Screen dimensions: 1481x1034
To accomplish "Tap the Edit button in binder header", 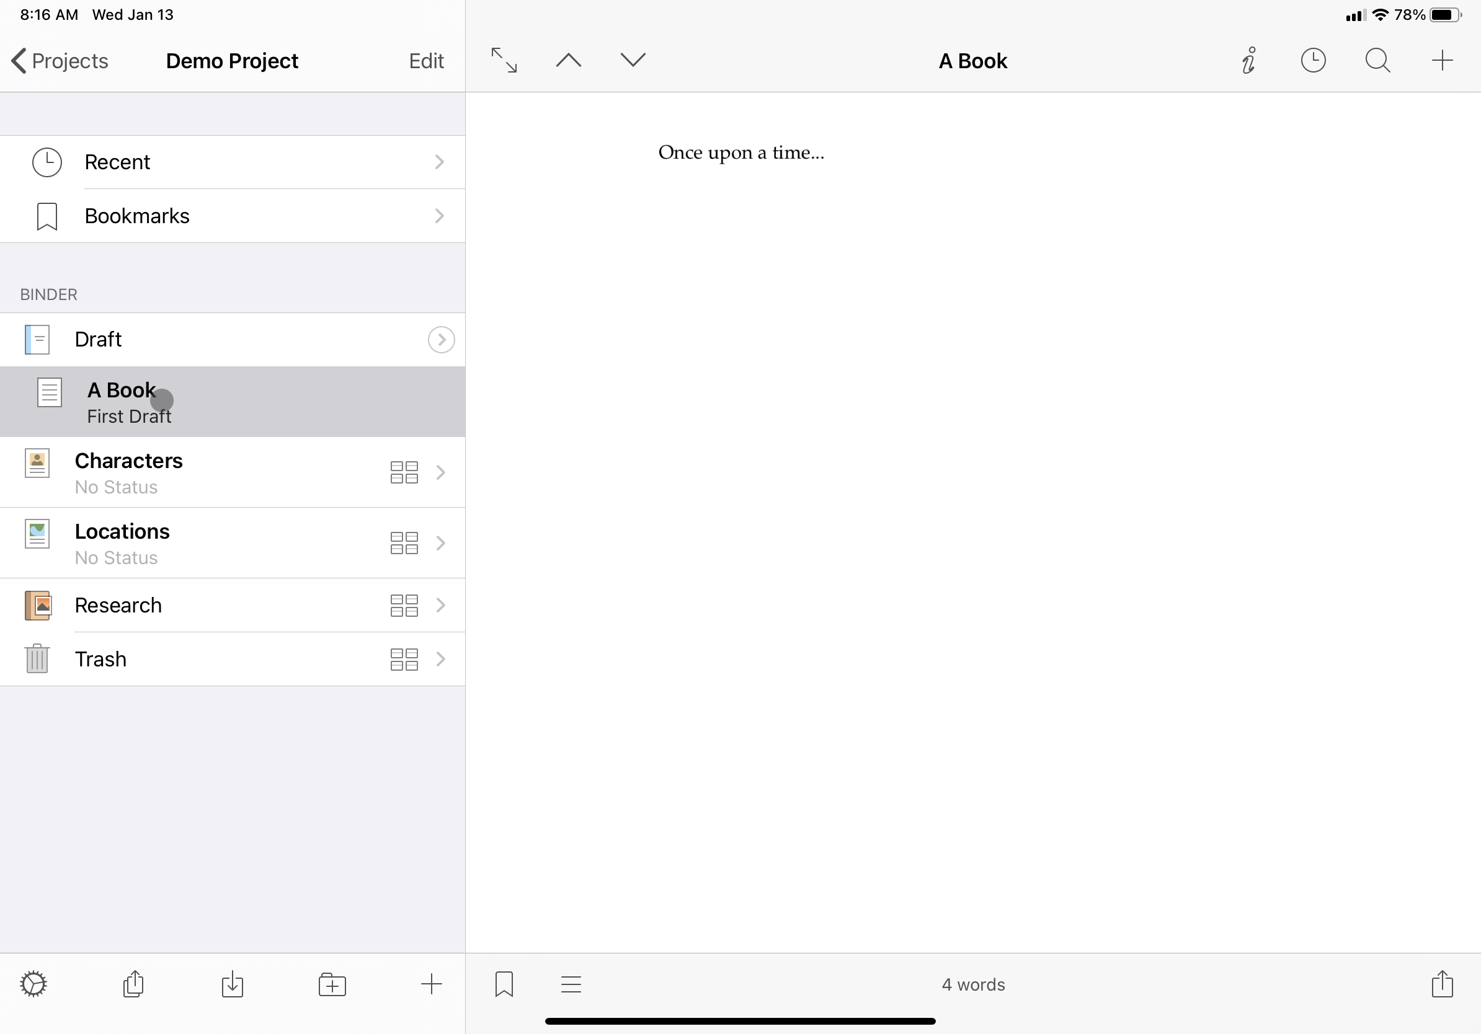I will [425, 61].
